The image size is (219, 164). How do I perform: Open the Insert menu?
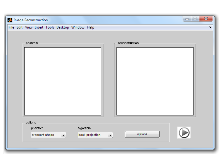click(x=39, y=27)
